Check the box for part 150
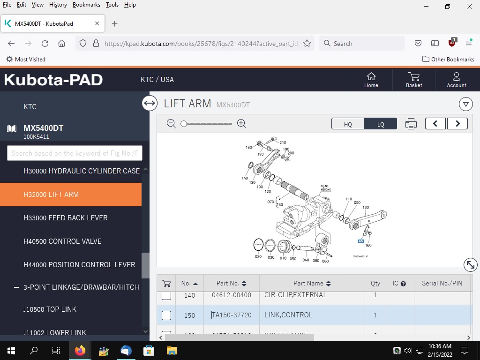Image resolution: width=480 pixels, height=360 pixels. coord(166,315)
